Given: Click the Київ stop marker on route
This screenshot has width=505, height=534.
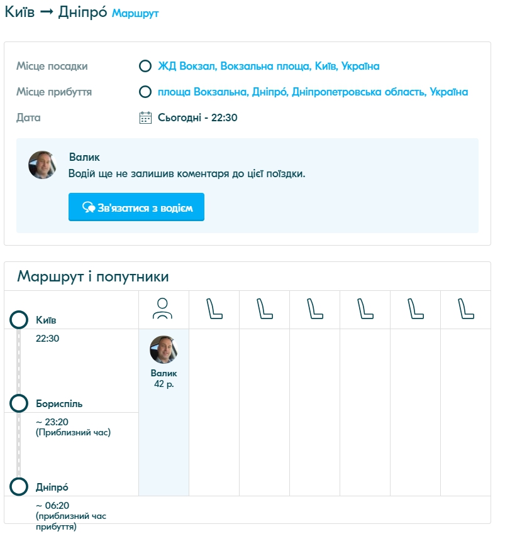Looking at the screenshot, I should pos(19,320).
